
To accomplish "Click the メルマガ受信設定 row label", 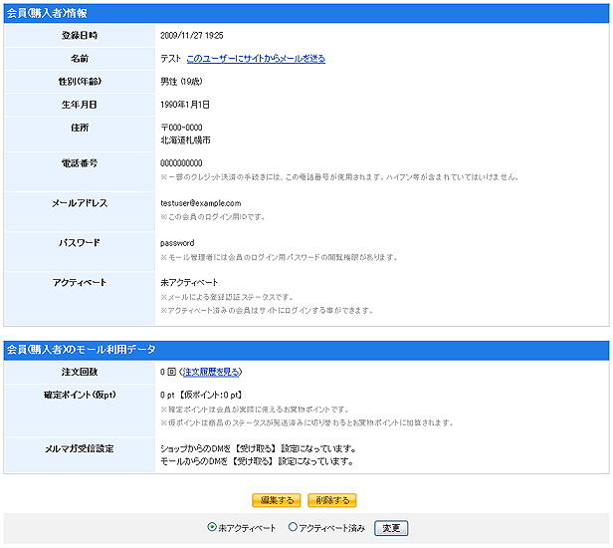I will [80, 449].
